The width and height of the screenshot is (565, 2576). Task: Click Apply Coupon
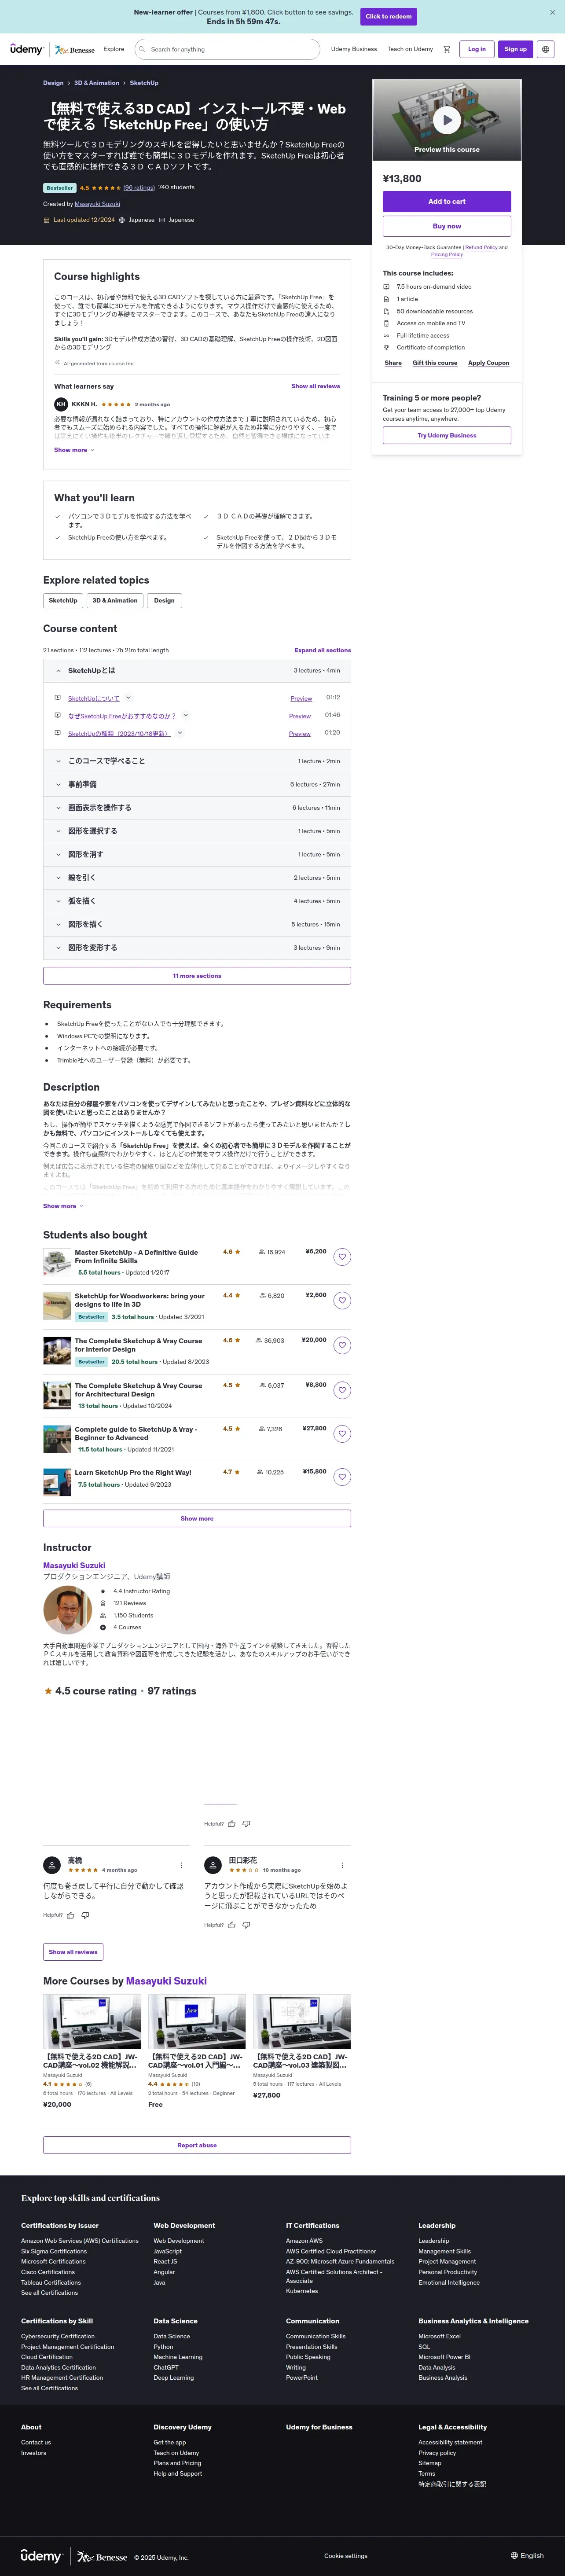point(489,363)
